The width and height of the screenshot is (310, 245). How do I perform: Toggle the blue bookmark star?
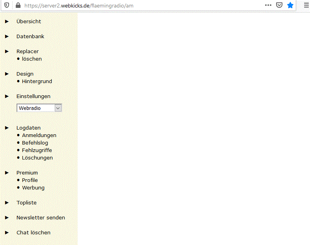[x=290, y=6]
